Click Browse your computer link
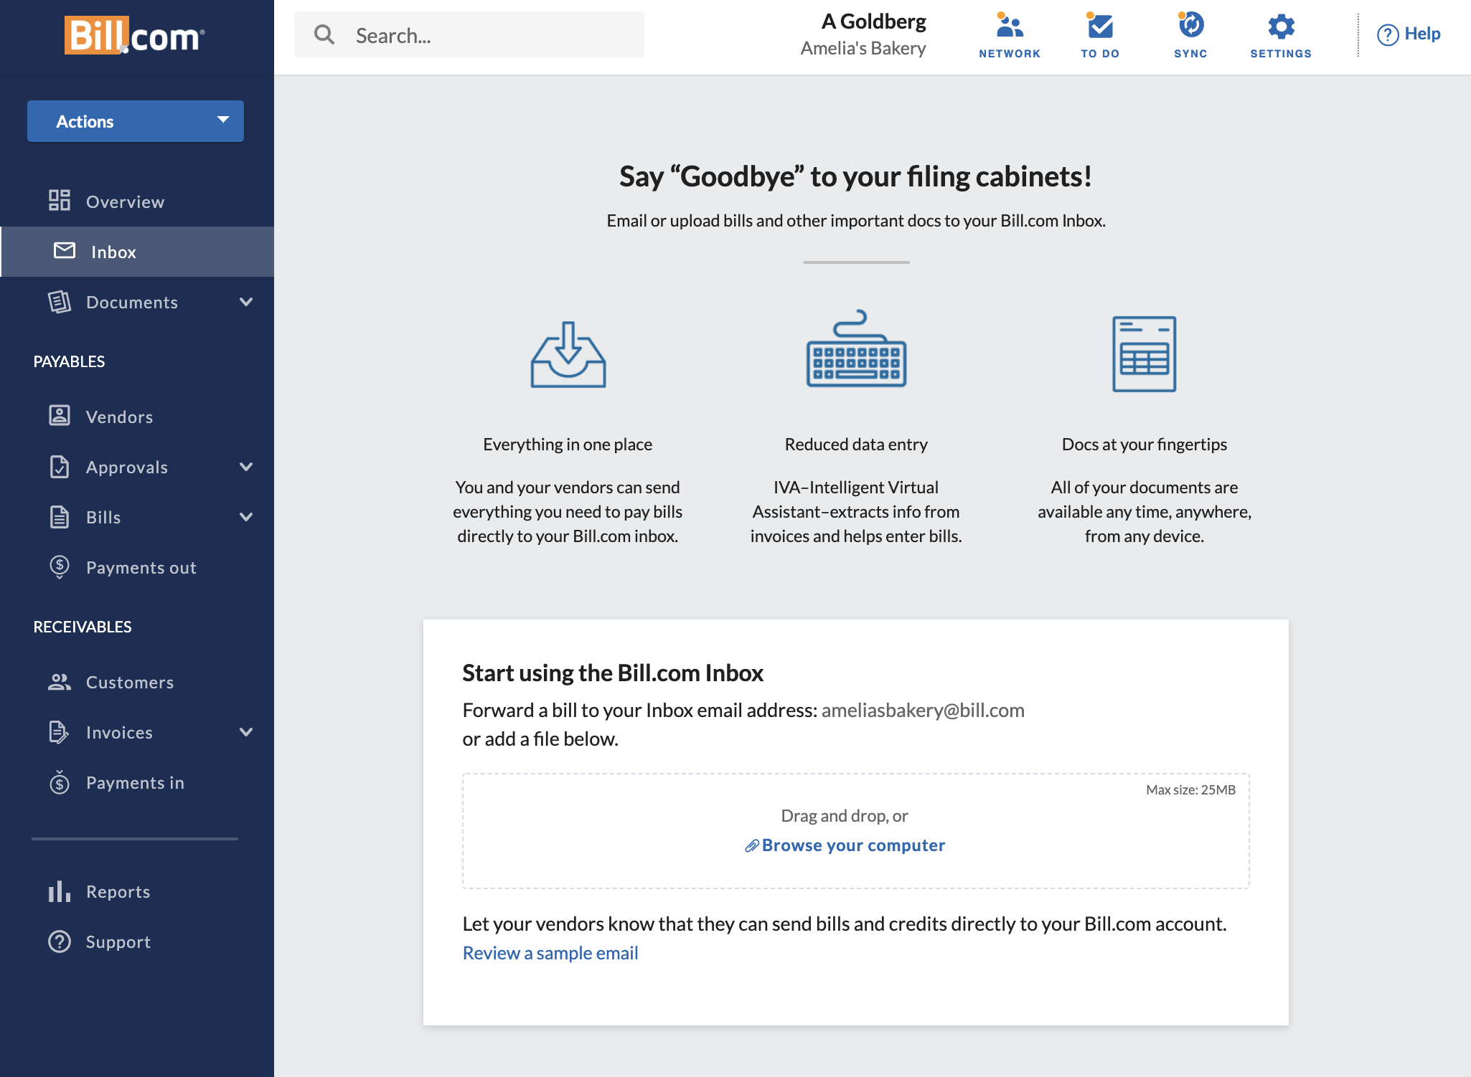This screenshot has height=1077, width=1471. [853, 845]
